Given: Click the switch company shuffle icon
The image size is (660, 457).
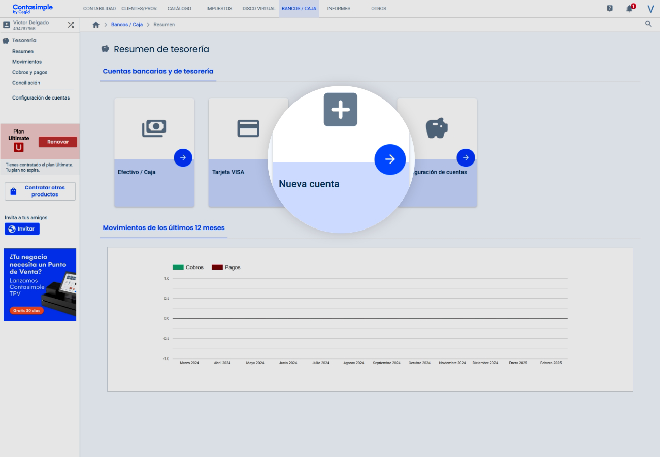Looking at the screenshot, I should pos(71,24).
